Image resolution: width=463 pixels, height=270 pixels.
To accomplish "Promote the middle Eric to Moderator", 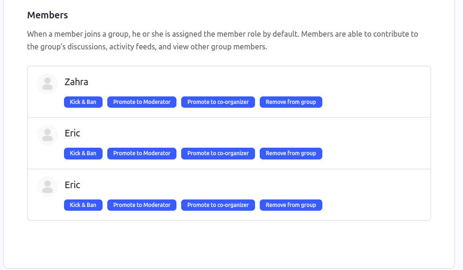I will (142, 153).
